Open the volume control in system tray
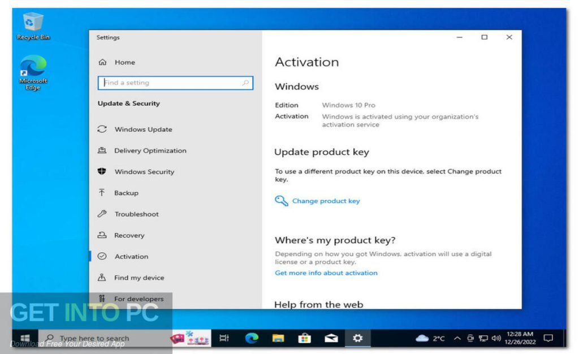Screen dimensions: 579x354 [496, 338]
